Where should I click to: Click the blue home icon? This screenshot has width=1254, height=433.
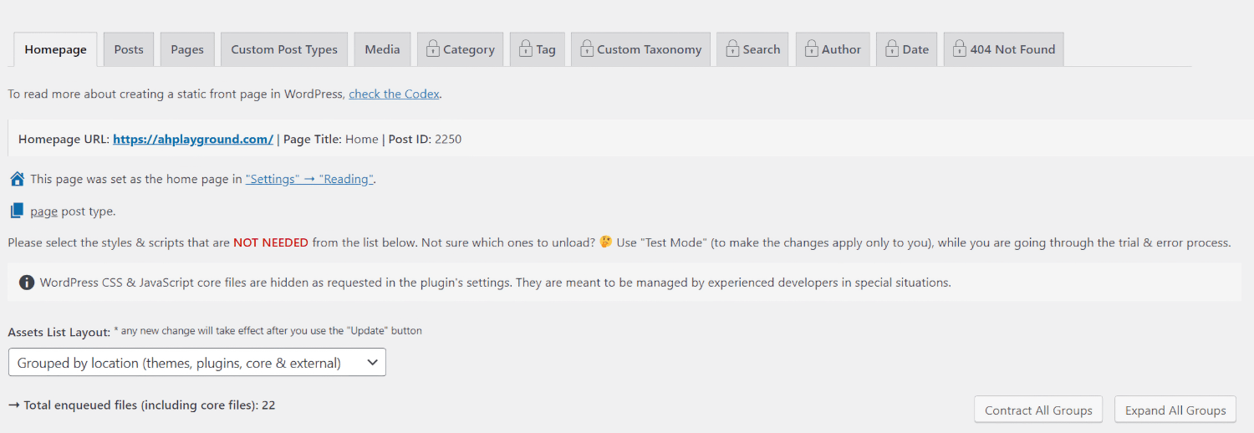point(17,178)
